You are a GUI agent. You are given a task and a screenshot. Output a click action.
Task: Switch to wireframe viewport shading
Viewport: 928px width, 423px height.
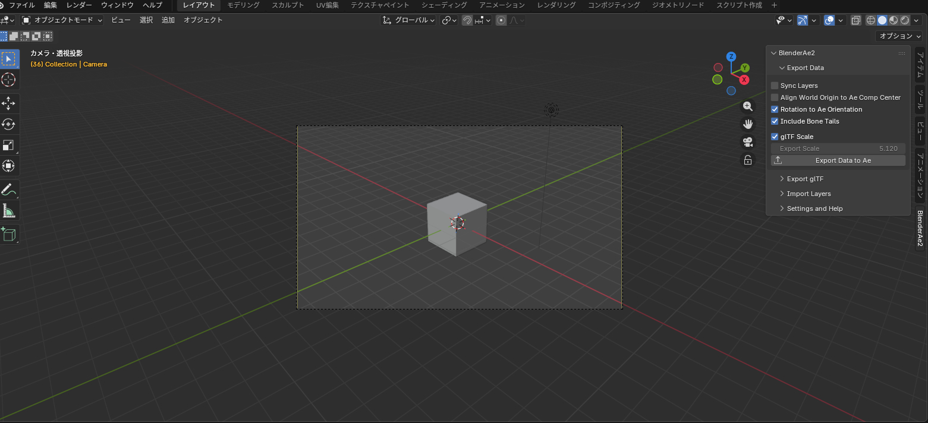tap(871, 20)
